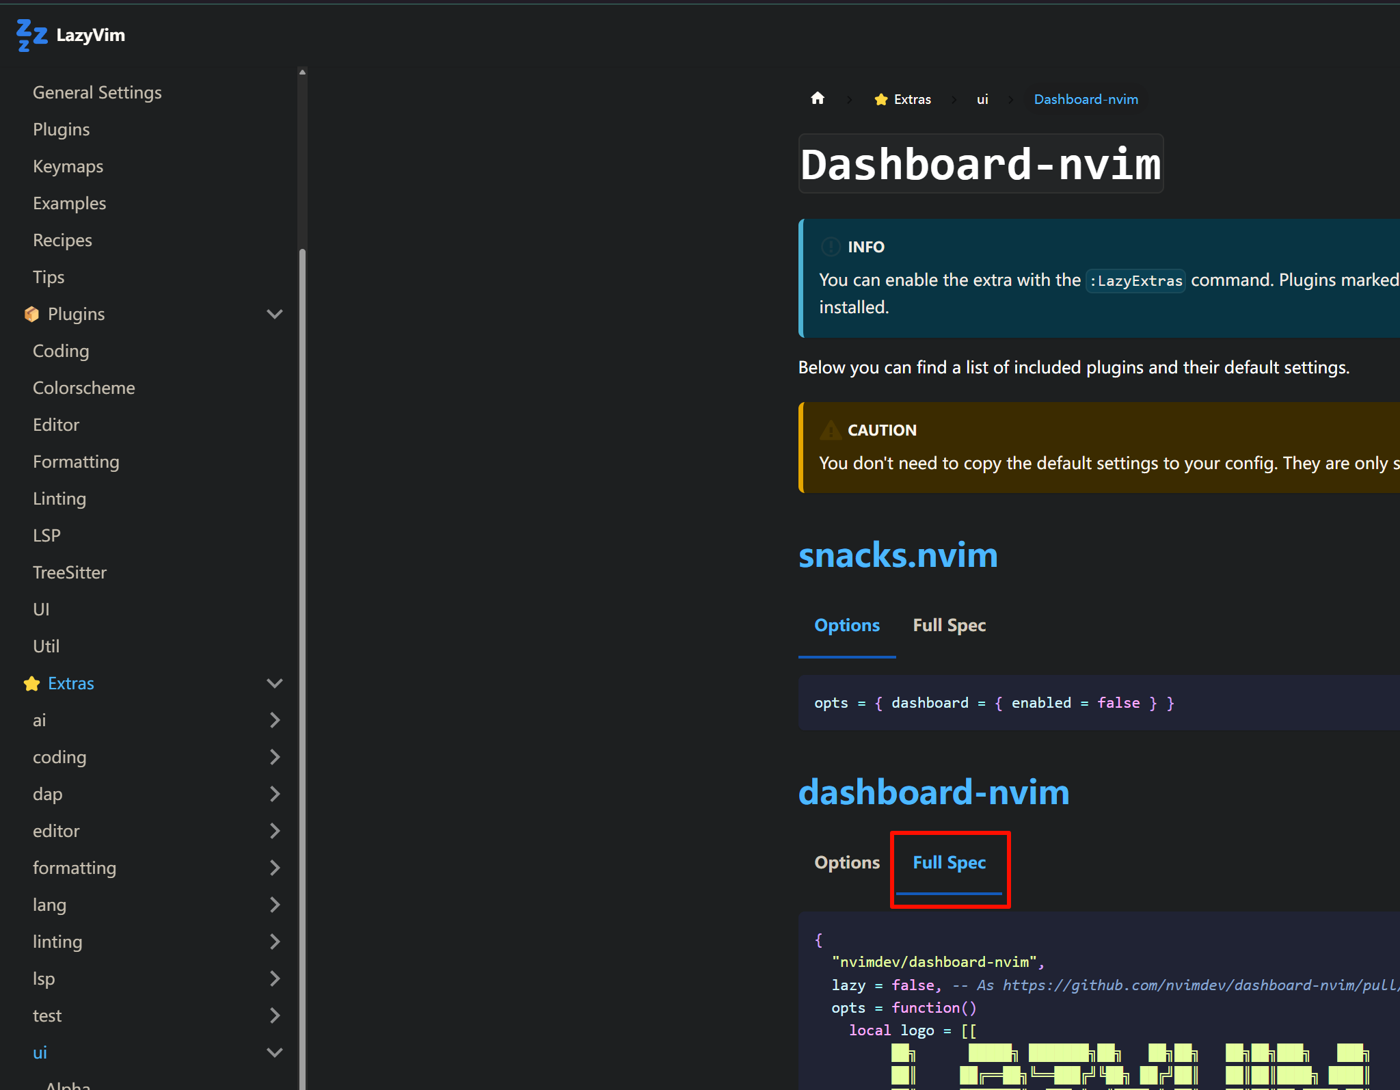1400x1090 pixels.
Task: Click the opts dashboard enabled false code block
Action: tap(1099, 702)
